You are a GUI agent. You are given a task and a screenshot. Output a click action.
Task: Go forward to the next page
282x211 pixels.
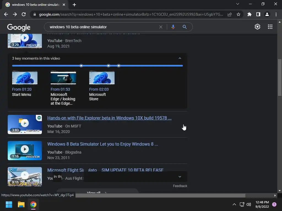pos(15,14)
